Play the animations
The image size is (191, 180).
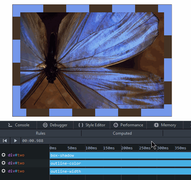pyautogui.click(x=15, y=141)
